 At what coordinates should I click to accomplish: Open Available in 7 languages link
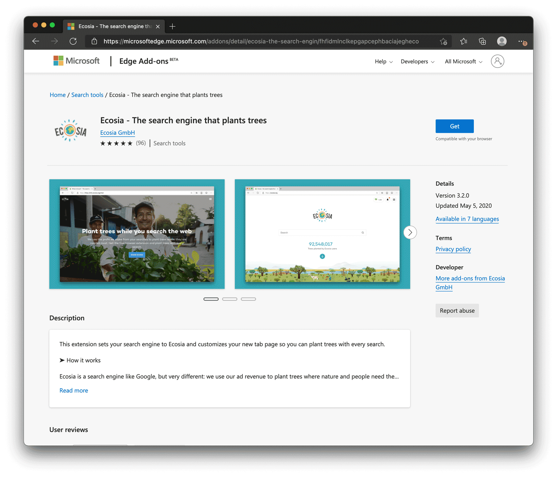tap(467, 219)
